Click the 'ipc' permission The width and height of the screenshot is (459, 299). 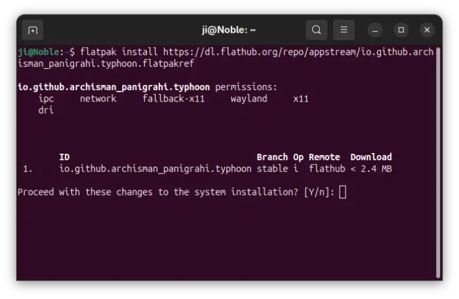(46, 99)
